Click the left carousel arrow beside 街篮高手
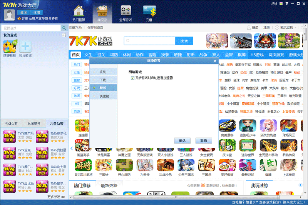Screen dimensions: 308x205 (x=72, y=148)
